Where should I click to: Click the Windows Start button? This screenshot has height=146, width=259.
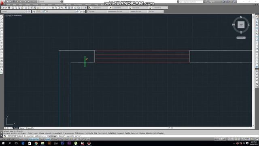pos(3,143)
